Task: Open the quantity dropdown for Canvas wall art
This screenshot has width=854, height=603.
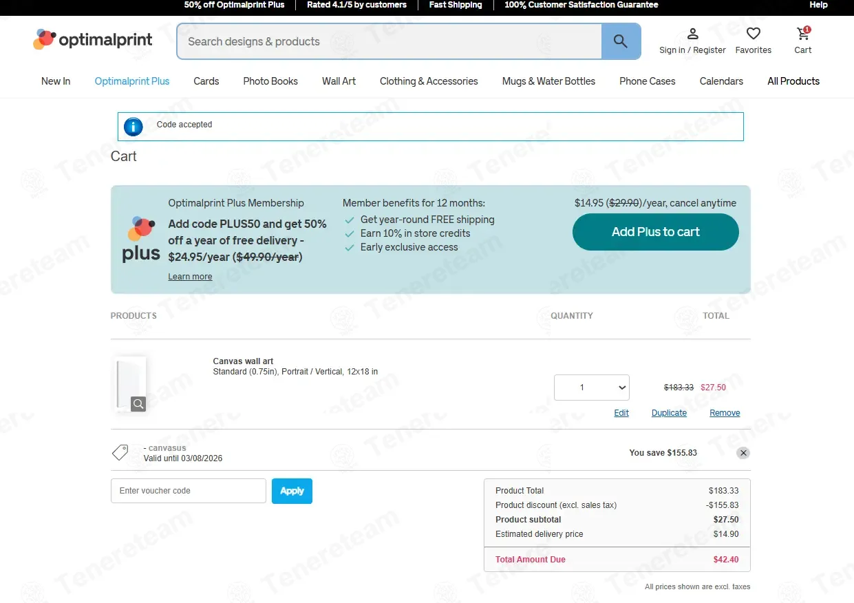Action: pos(592,388)
